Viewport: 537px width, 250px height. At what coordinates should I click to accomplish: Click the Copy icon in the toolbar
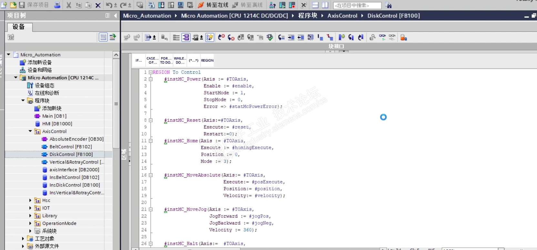click(78, 5)
